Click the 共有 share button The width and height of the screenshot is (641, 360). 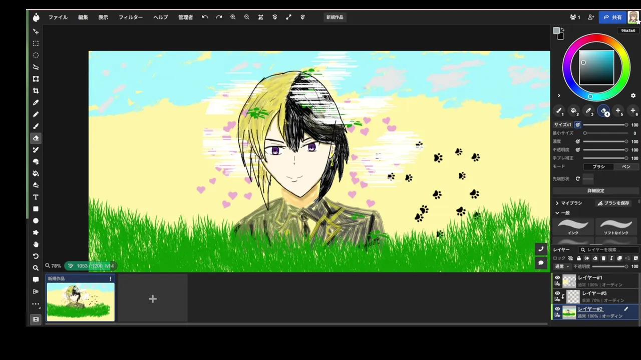click(x=612, y=17)
